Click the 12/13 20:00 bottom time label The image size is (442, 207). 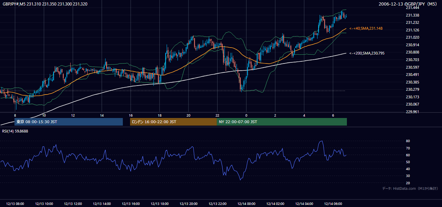(x=188, y=204)
